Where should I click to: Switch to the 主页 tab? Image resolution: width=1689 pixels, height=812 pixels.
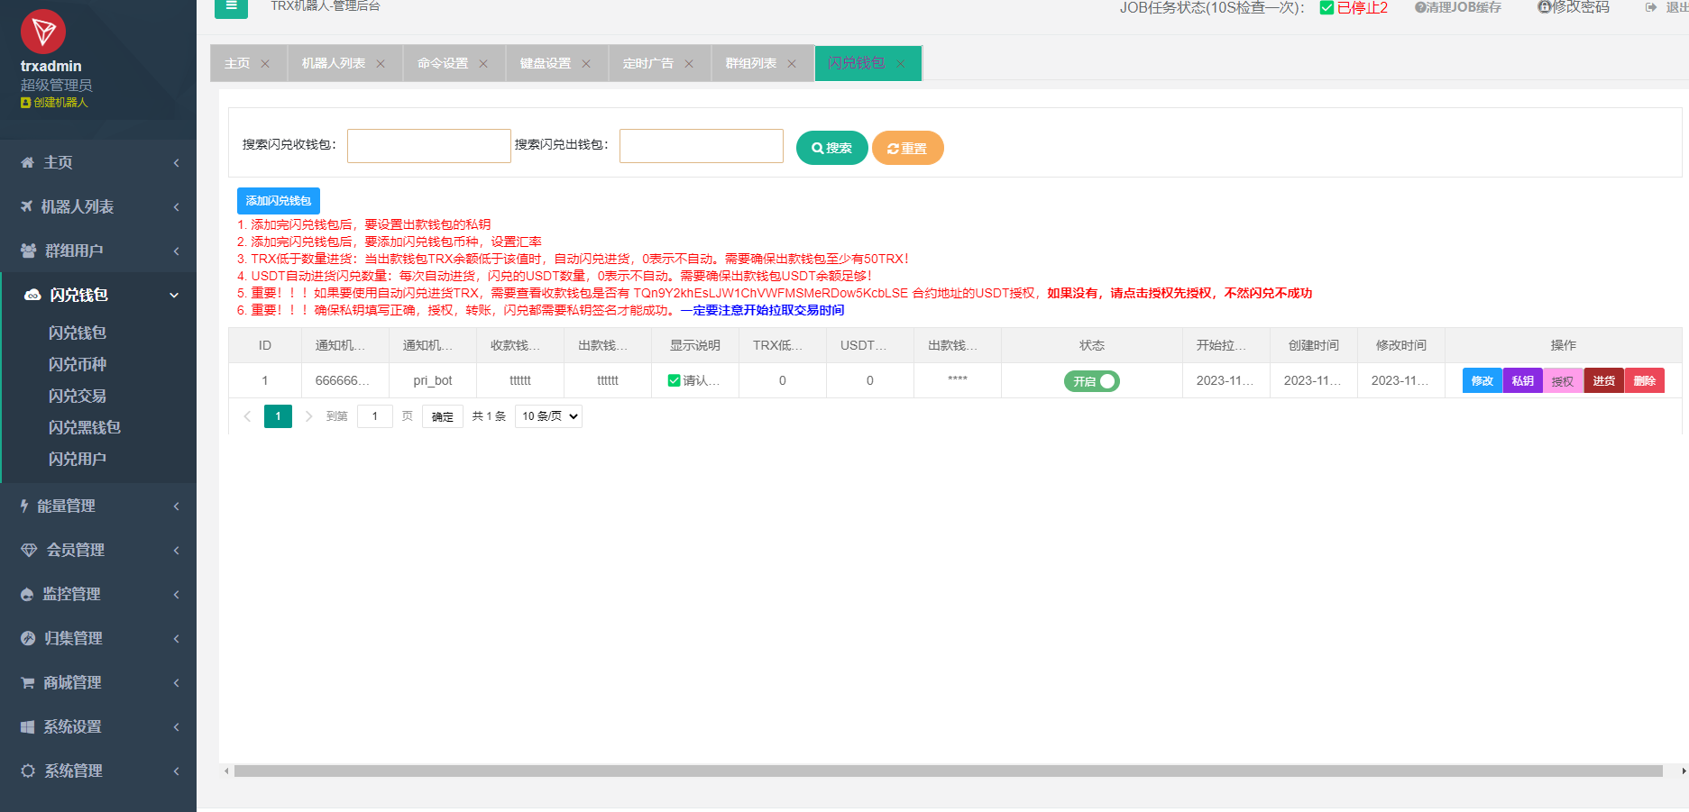point(237,63)
